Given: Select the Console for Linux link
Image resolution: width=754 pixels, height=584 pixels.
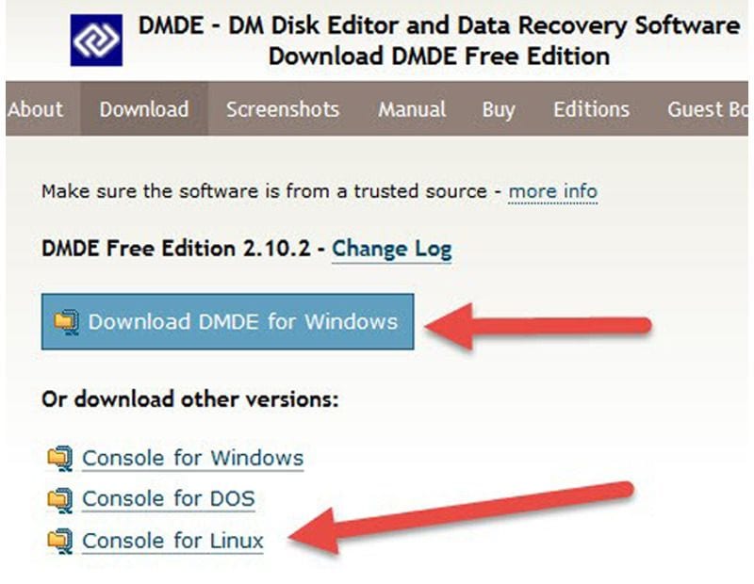Looking at the screenshot, I should (x=173, y=541).
